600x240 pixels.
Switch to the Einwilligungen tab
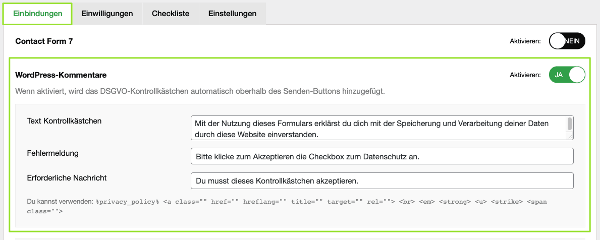click(107, 14)
